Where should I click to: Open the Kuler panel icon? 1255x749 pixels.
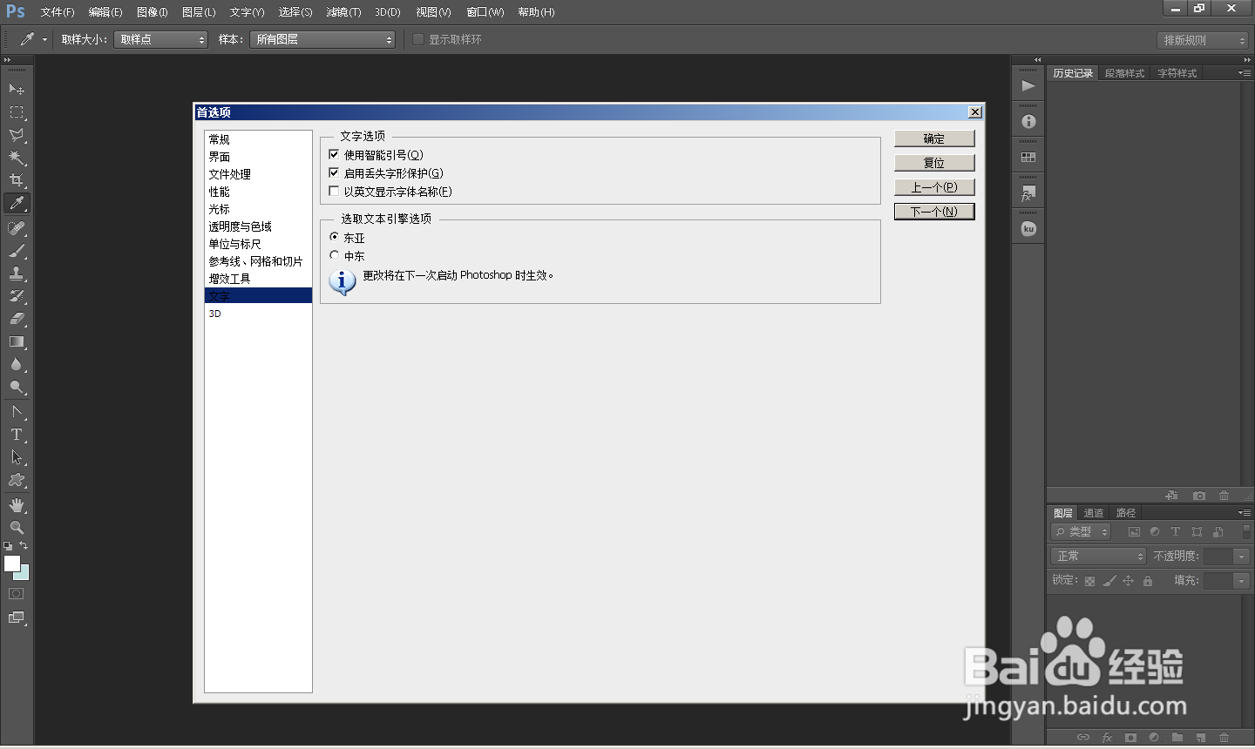pos(1028,229)
